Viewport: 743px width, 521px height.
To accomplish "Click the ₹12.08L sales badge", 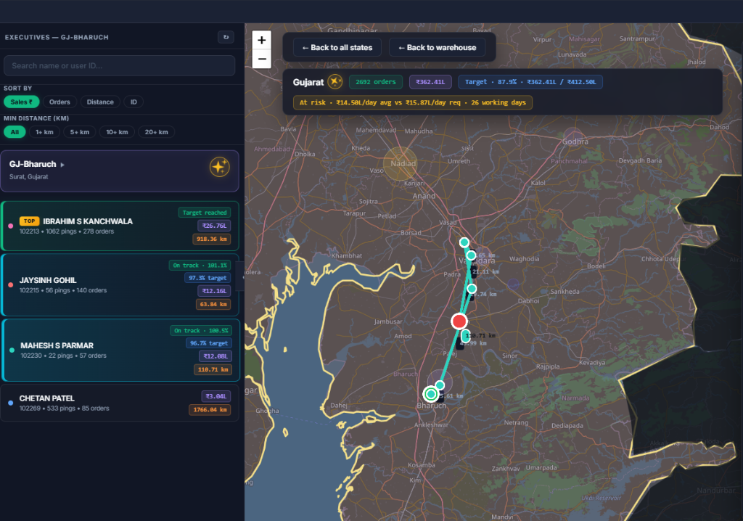I will (x=215, y=356).
